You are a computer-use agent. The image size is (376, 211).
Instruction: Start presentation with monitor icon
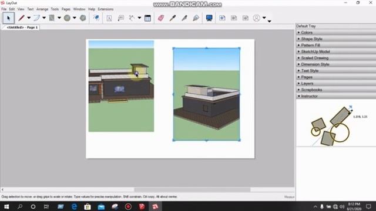click(x=209, y=18)
